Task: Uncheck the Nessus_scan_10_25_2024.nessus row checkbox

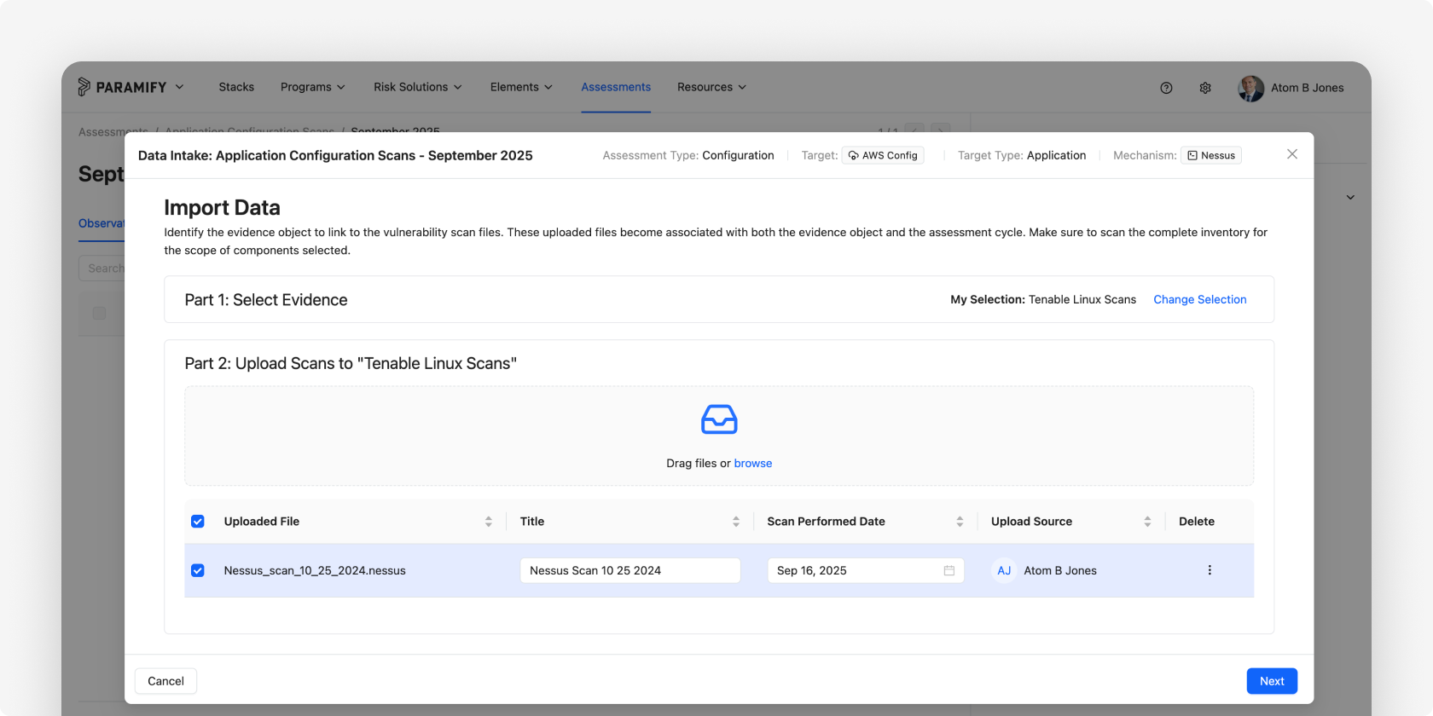Action: (198, 570)
